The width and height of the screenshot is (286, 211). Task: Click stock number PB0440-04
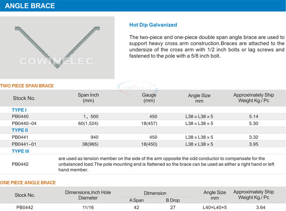24,123
